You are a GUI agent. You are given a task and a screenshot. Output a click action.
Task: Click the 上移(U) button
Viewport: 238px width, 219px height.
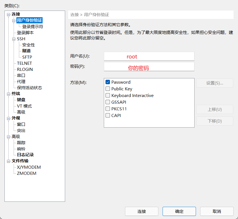(x=214, y=109)
